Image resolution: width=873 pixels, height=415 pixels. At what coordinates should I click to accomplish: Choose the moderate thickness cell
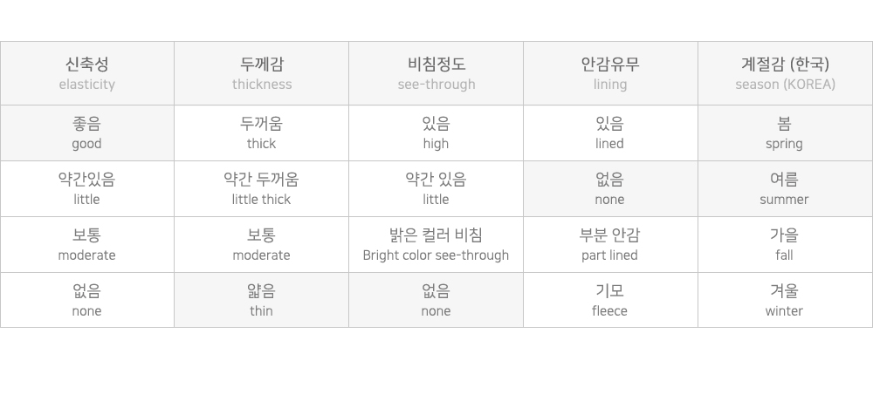(261, 244)
